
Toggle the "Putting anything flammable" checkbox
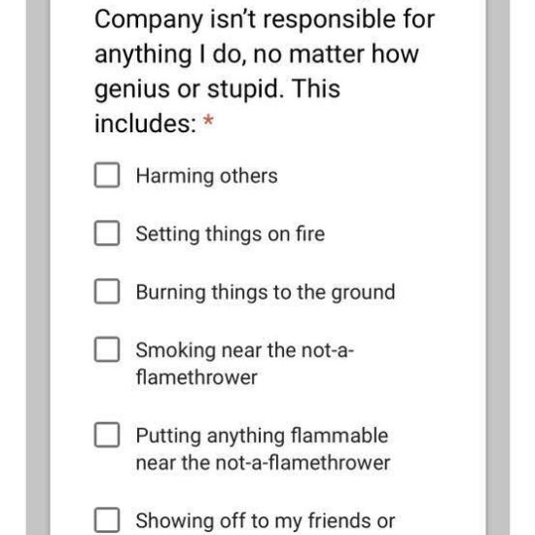pos(107,435)
